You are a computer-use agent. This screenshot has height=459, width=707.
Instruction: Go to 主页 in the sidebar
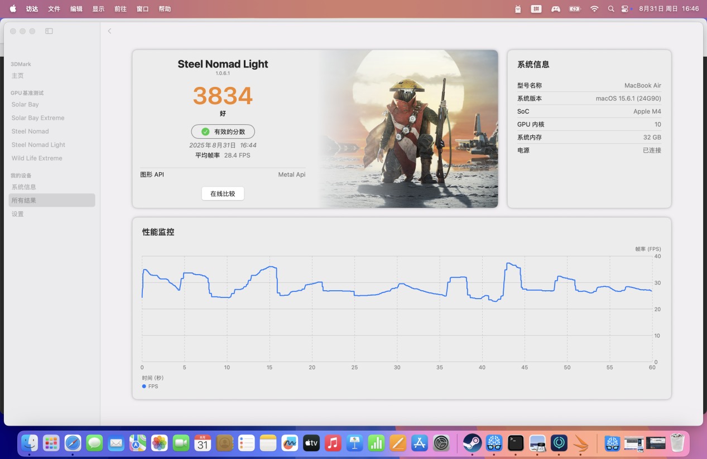click(17, 75)
